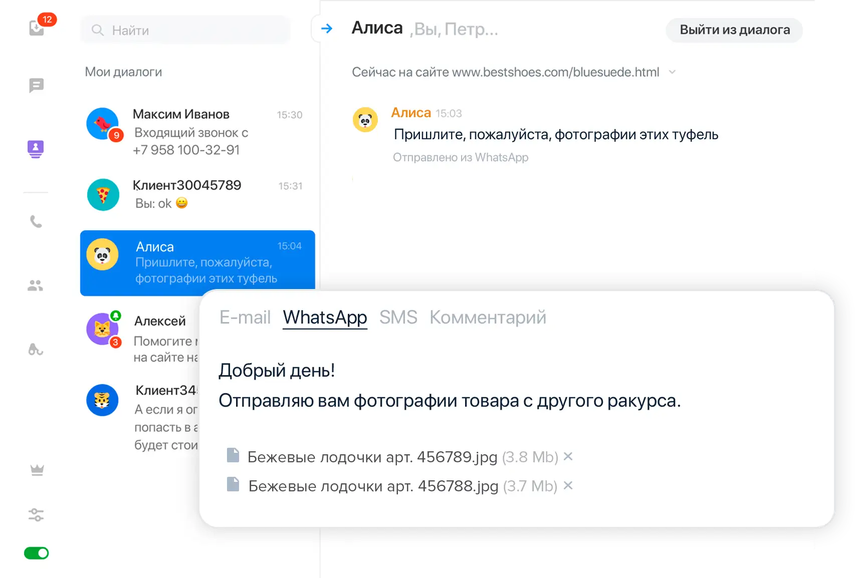Open the phone calls section
Screen dimensions: 855x578
[36, 221]
